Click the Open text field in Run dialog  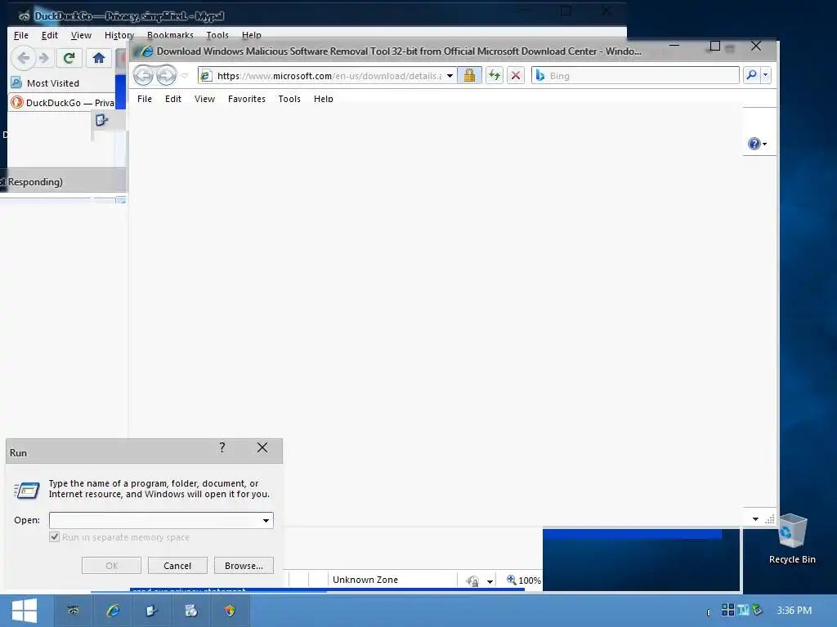coord(154,520)
